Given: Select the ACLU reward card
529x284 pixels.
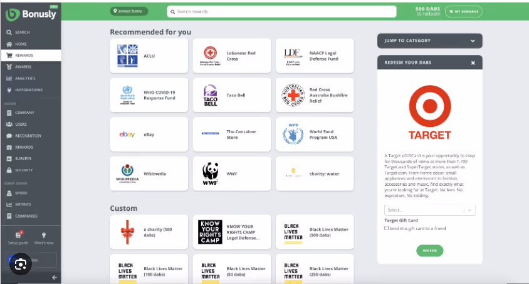Looking at the screenshot, I should pos(149,56).
